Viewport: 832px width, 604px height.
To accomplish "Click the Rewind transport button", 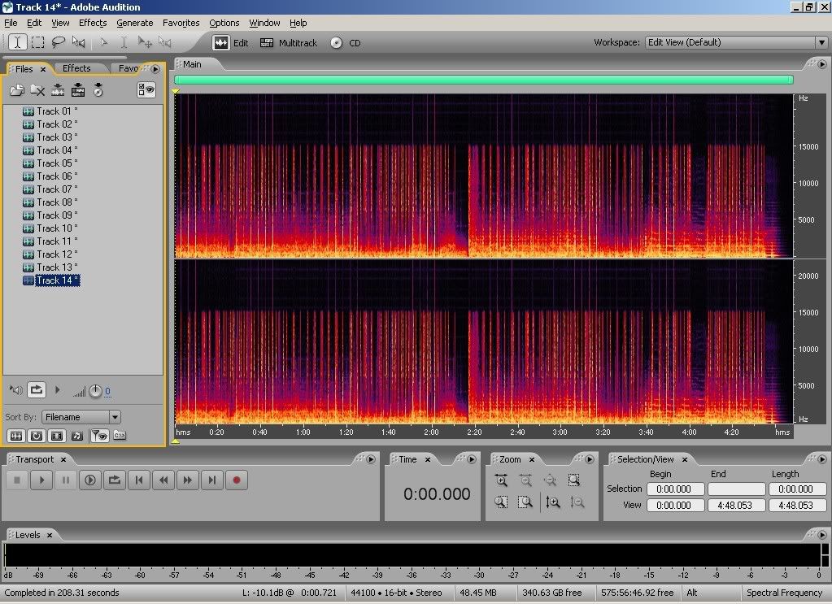I will pos(163,480).
